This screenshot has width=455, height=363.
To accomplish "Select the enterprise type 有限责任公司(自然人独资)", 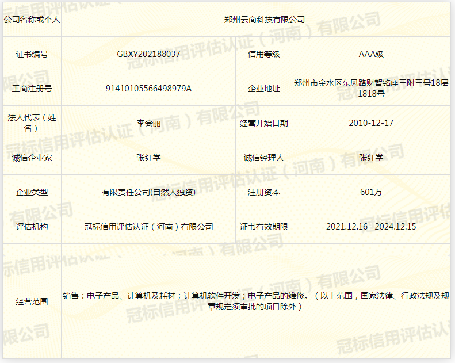I will tap(148, 192).
